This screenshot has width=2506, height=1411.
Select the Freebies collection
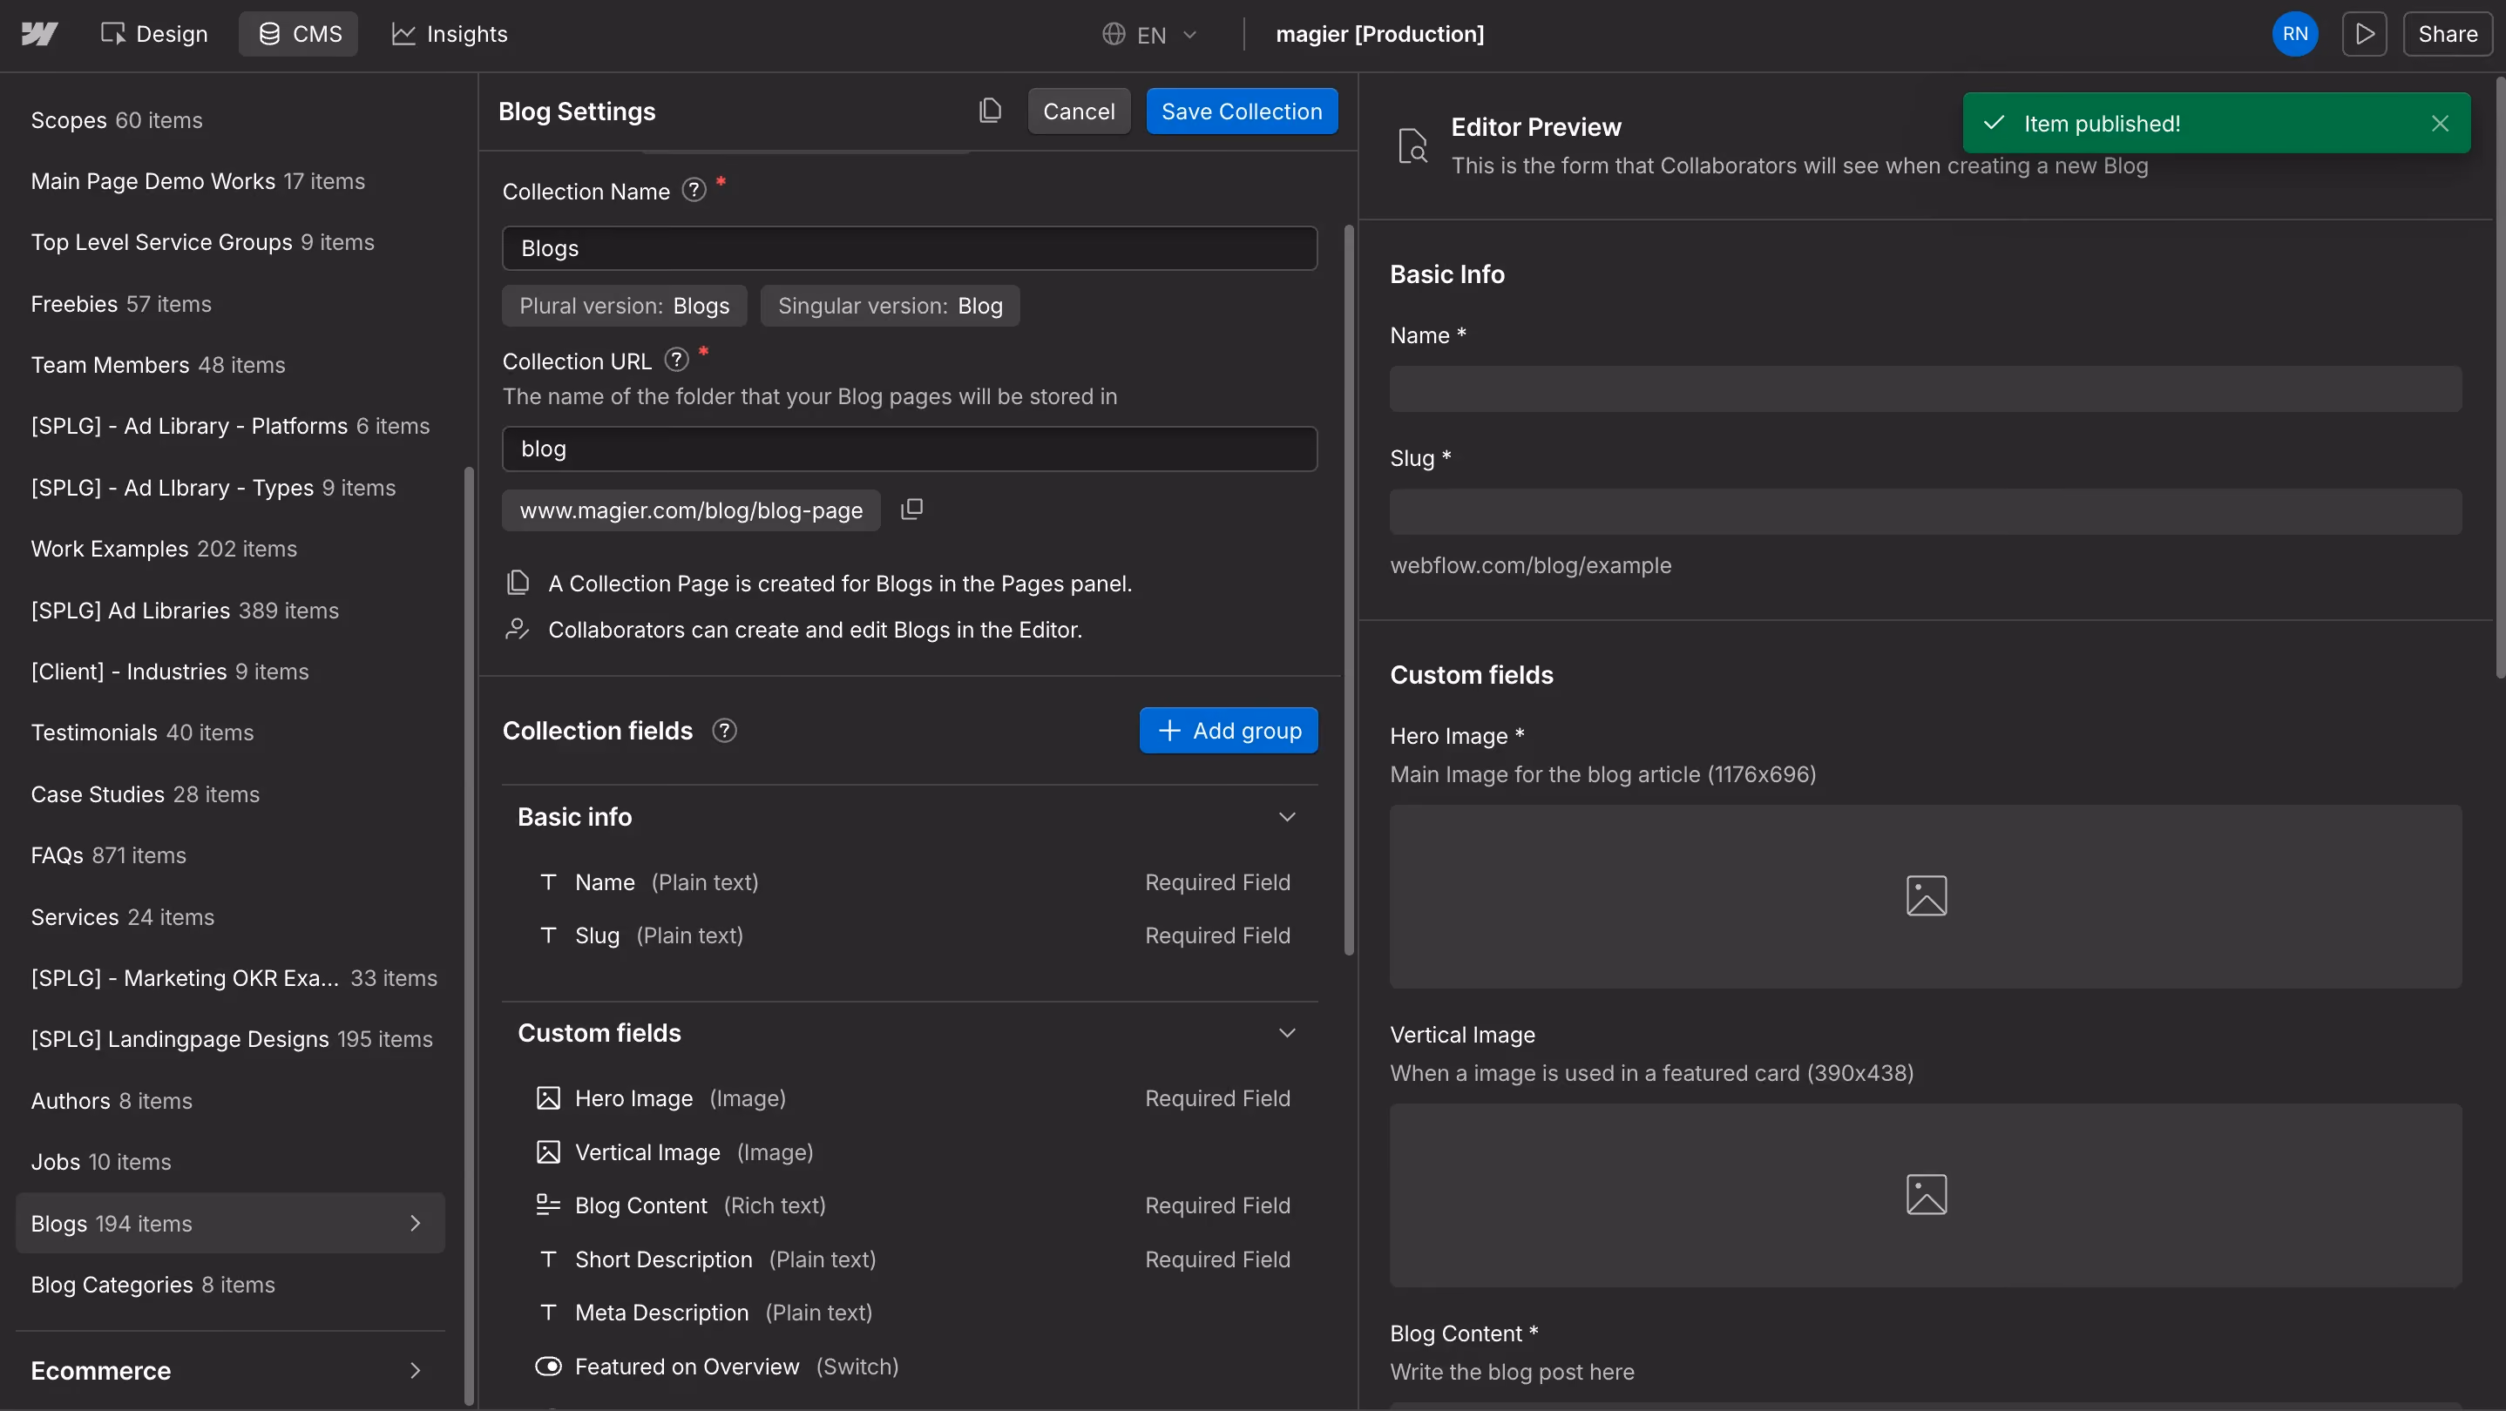click(229, 304)
